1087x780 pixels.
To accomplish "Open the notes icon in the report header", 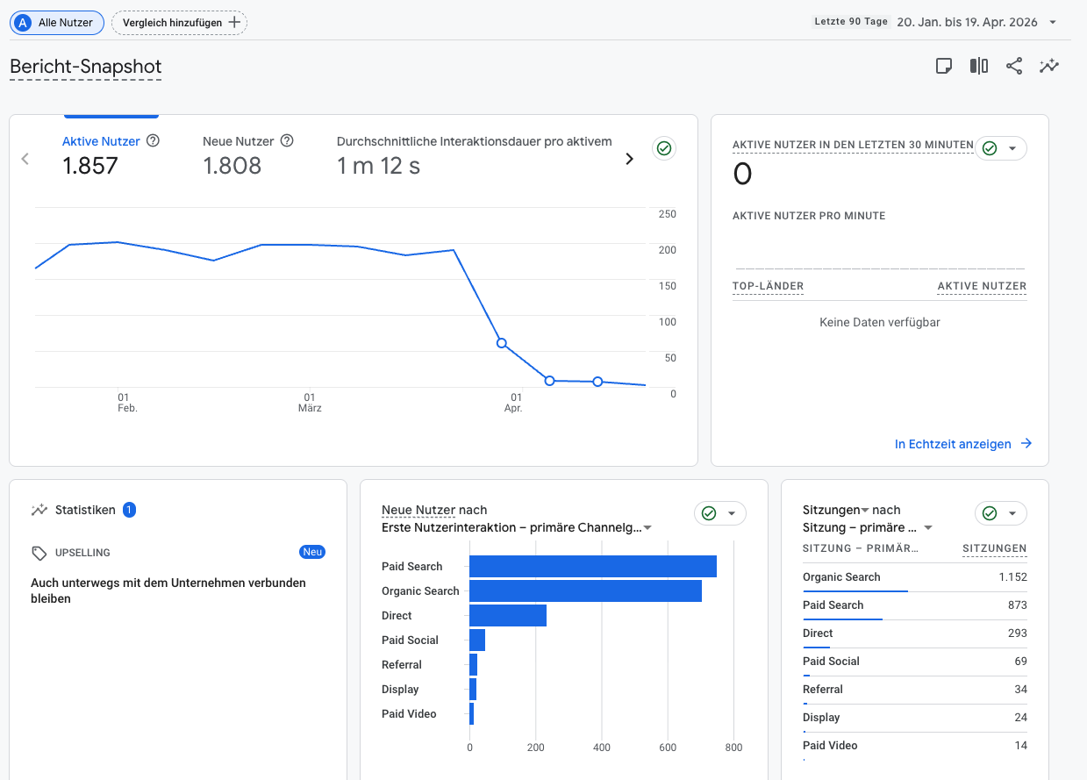I will 944,66.
